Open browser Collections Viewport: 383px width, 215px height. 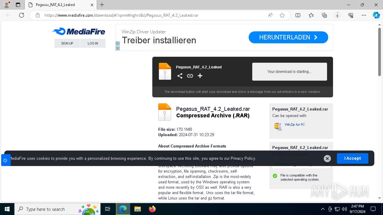click(x=324, y=15)
